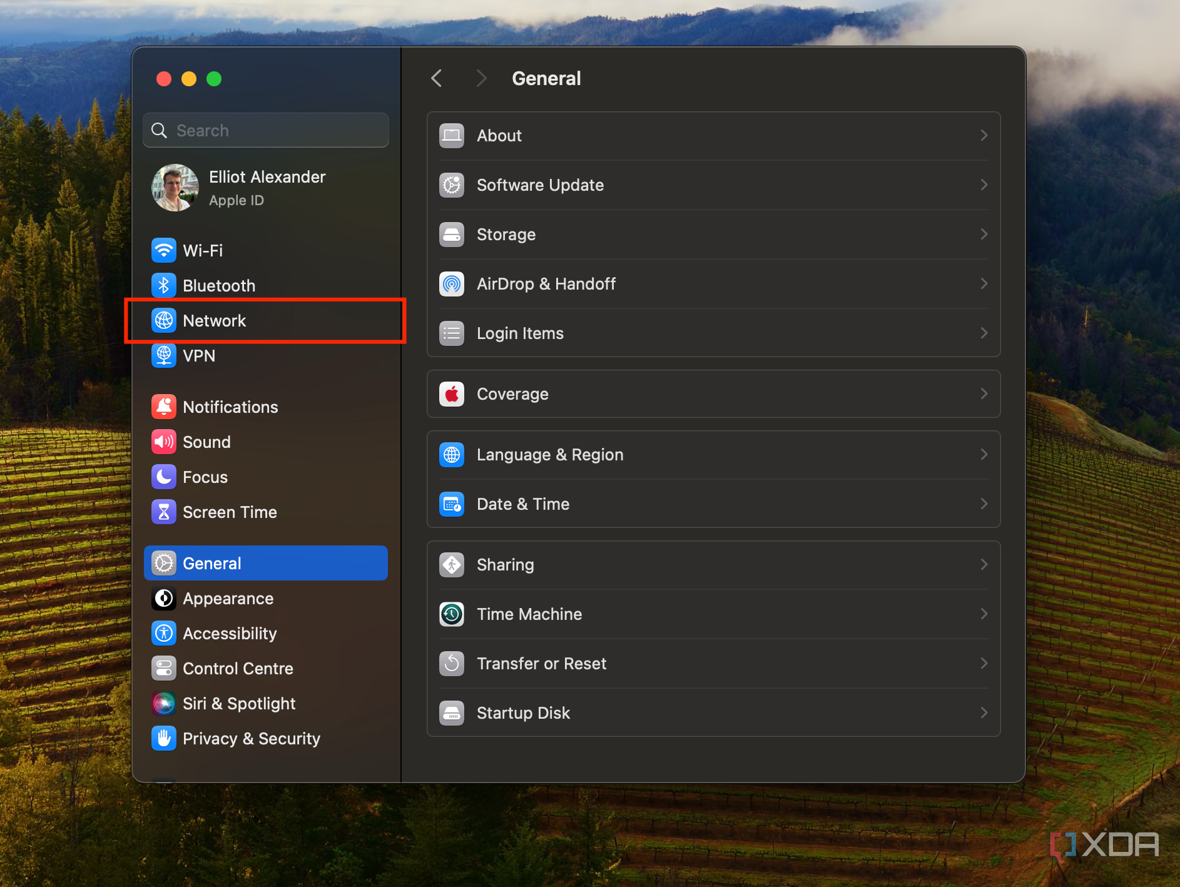Click the Apple ID profile picture
This screenshot has width=1180, height=887.
(x=175, y=188)
